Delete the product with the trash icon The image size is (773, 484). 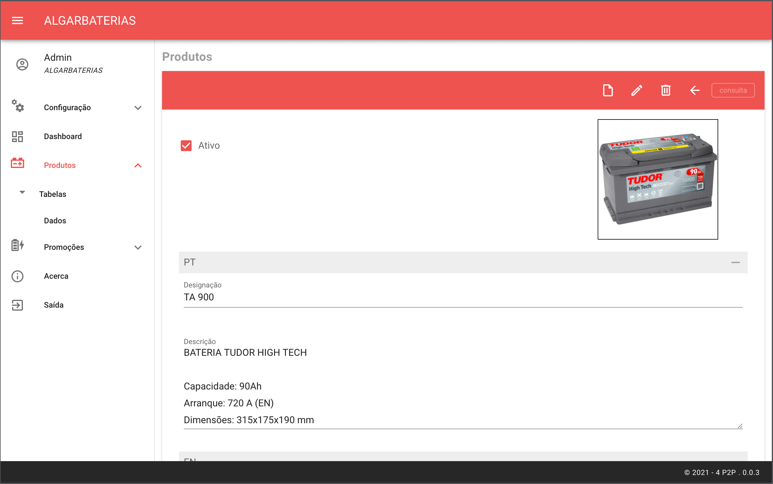point(666,90)
